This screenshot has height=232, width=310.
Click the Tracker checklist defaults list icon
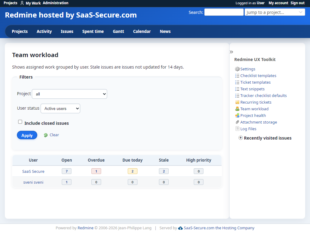click(237, 96)
